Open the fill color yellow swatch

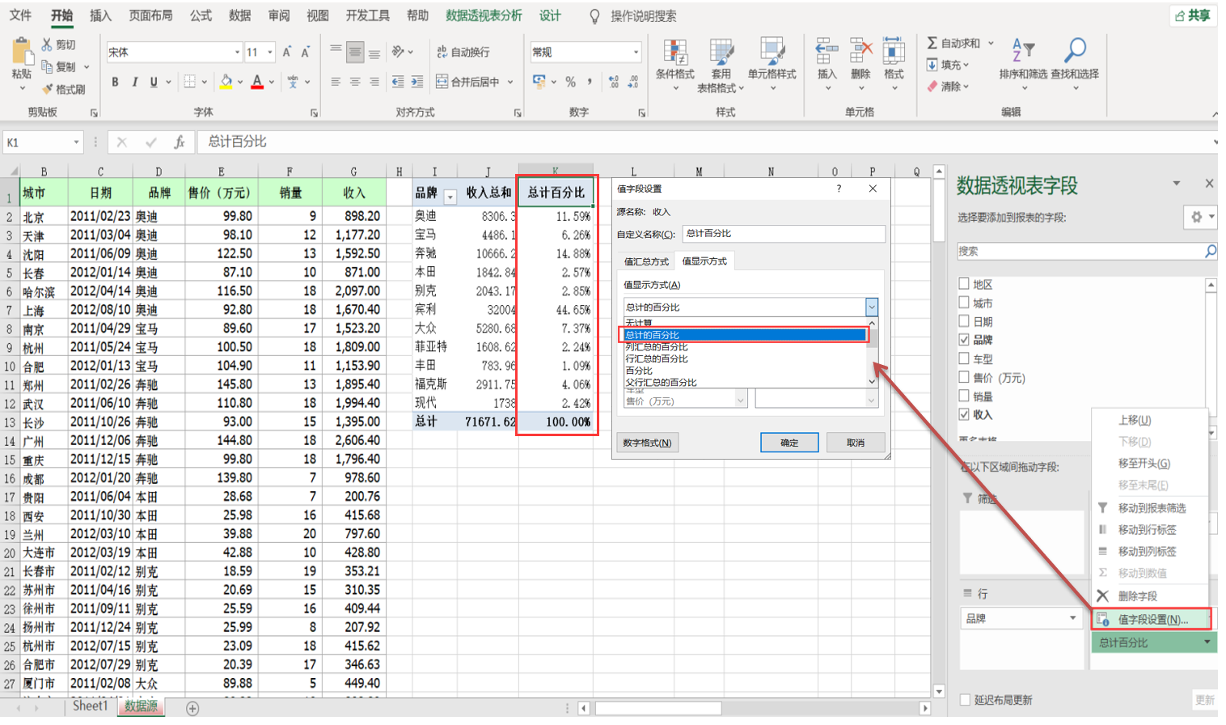pyautogui.click(x=226, y=82)
